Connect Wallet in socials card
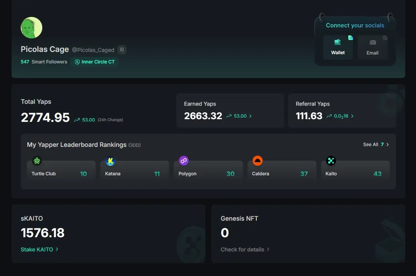 click(x=338, y=47)
